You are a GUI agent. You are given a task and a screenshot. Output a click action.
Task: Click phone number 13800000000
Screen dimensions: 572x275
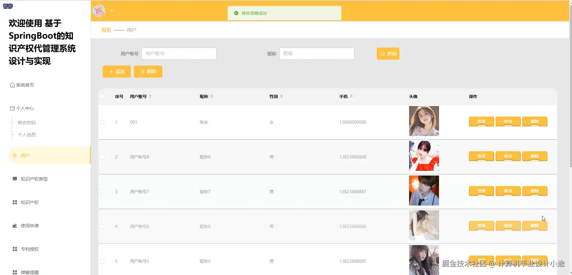point(353,122)
